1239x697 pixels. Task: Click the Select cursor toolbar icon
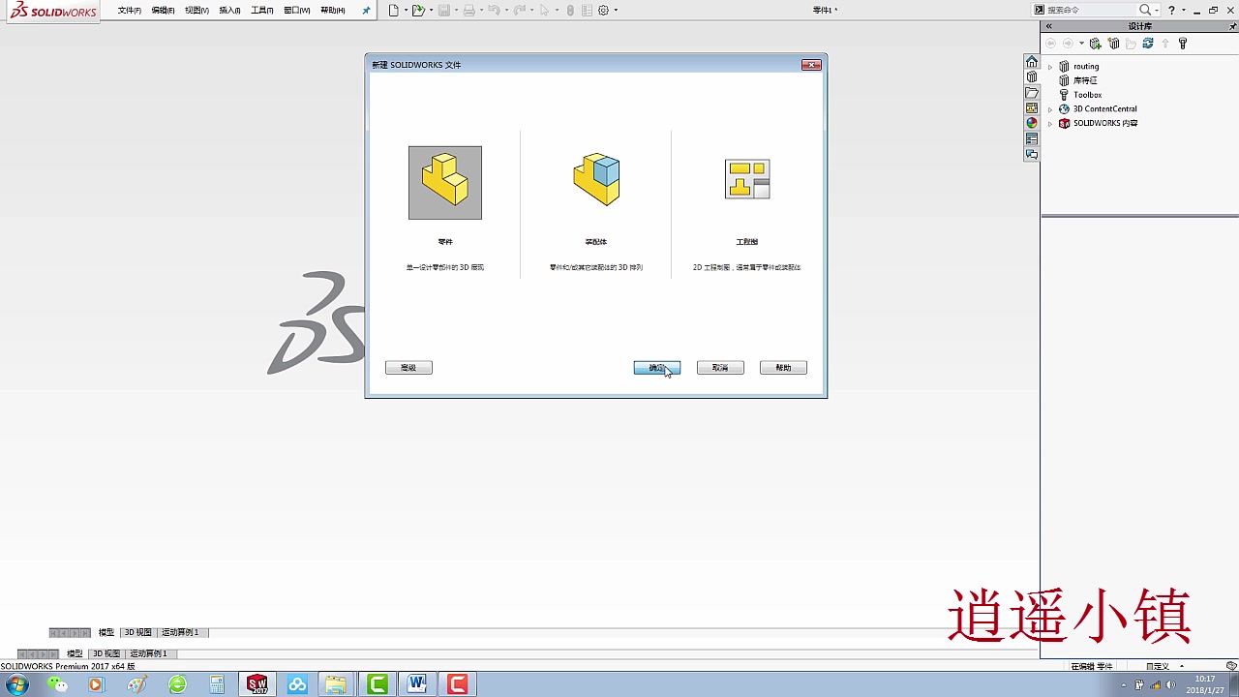pos(544,11)
